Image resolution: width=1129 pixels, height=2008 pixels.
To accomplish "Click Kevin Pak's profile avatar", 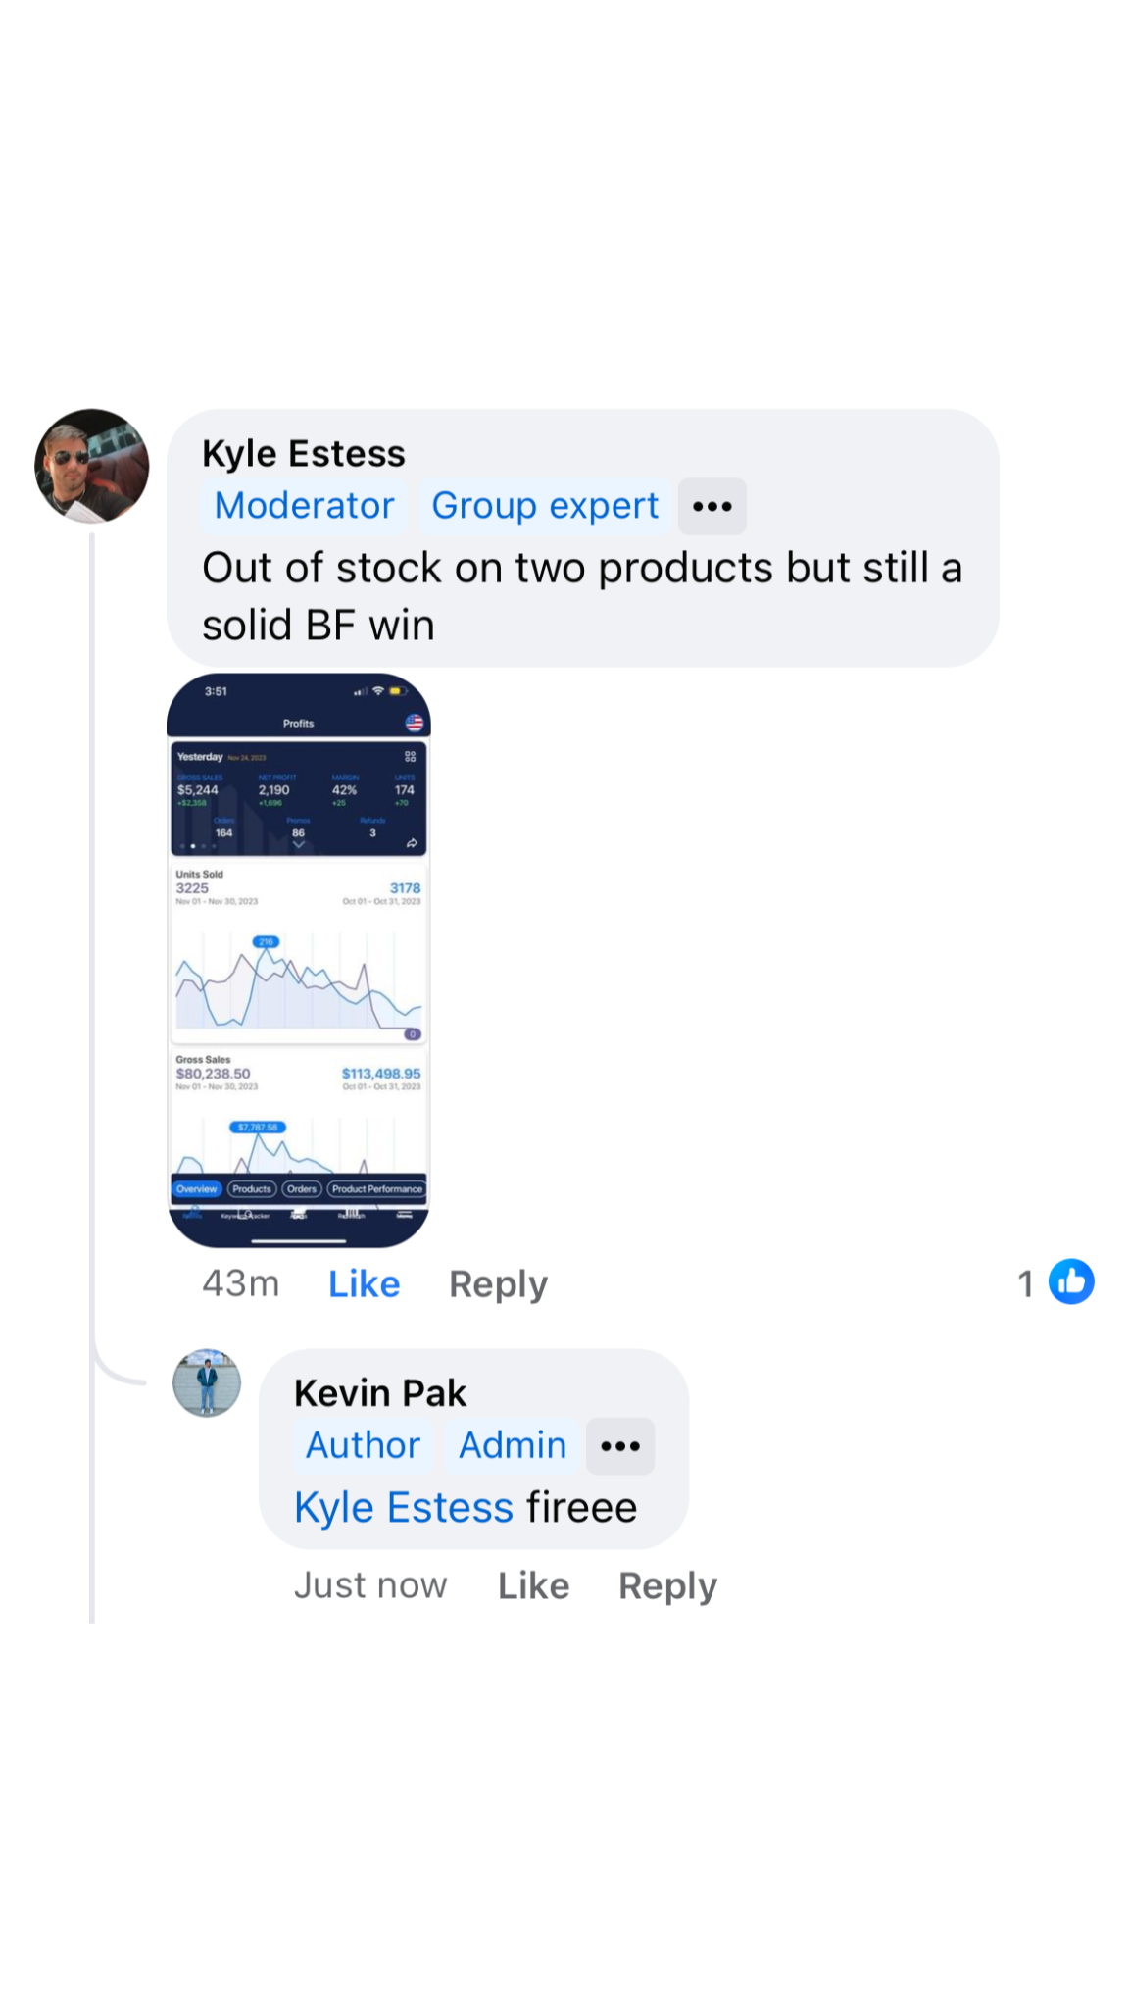I will [207, 1382].
